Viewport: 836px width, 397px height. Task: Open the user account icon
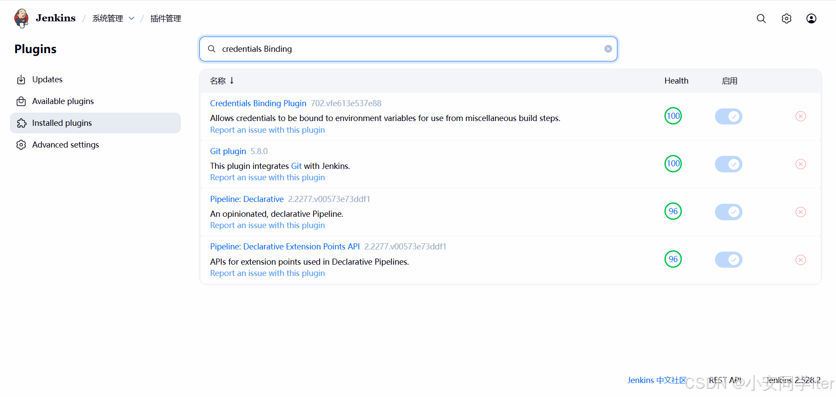tap(811, 18)
